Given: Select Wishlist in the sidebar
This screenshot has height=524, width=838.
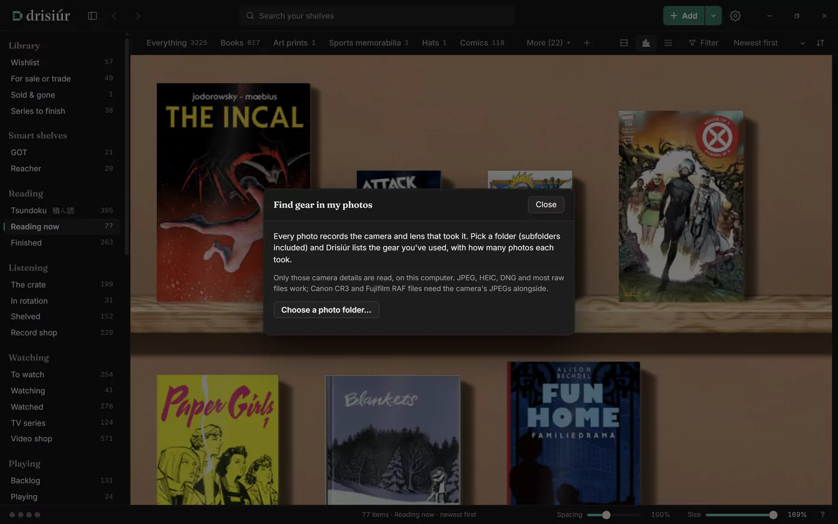Looking at the screenshot, I should tap(62, 62).
